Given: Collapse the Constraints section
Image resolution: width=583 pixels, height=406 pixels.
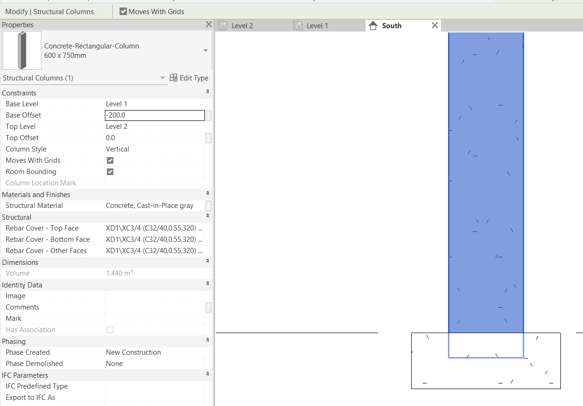Looking at the screenshot, I should pos(208,91).
